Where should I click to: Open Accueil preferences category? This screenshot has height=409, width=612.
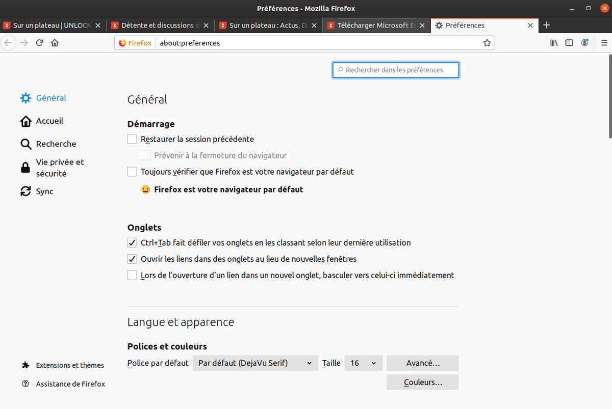[49, 121]
